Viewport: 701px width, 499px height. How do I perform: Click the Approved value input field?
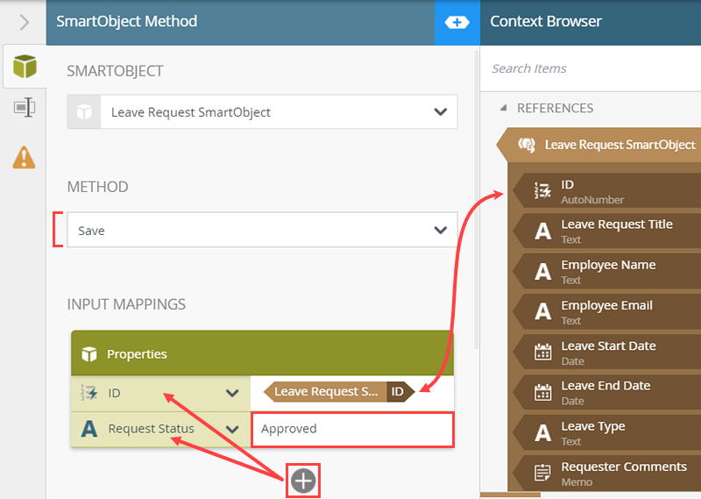pyautogui.click(x=352, y=429)
